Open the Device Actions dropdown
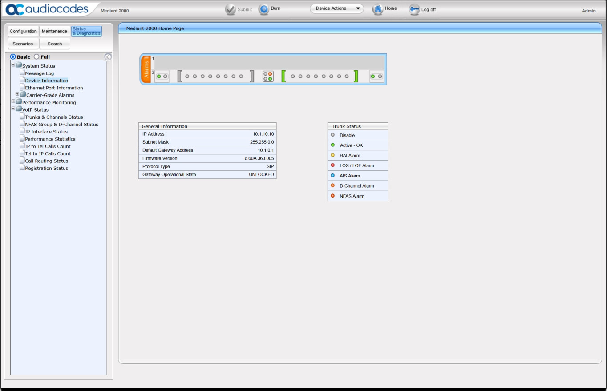 click(x=337, y=8)
